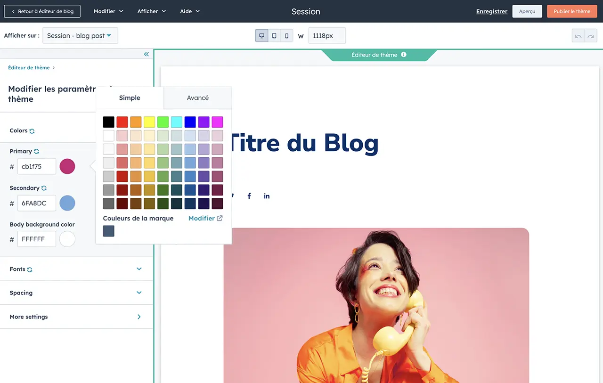The width and height of the screenshot is (603, 383).
Task: Open the Session - blog post dropdown
Action: click(80, 36)
